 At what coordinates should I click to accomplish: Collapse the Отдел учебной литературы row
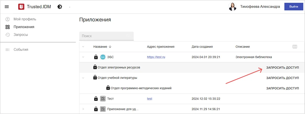pyautogui.click(x=83, y=78)
